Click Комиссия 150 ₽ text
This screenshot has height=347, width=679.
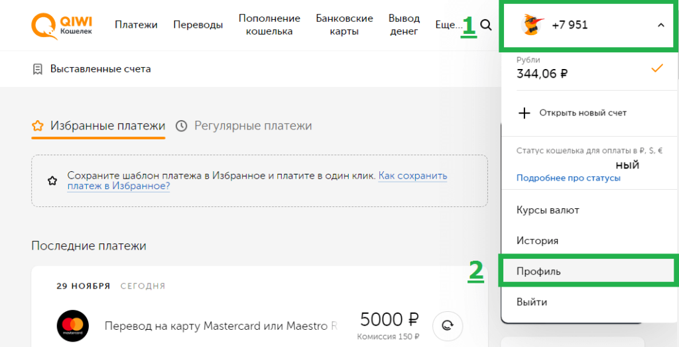389,336
